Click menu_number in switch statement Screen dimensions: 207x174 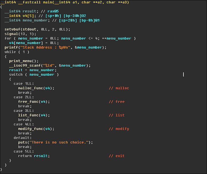pos(42,75)
